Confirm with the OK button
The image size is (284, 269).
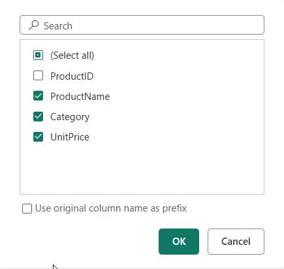pos(179,242)
